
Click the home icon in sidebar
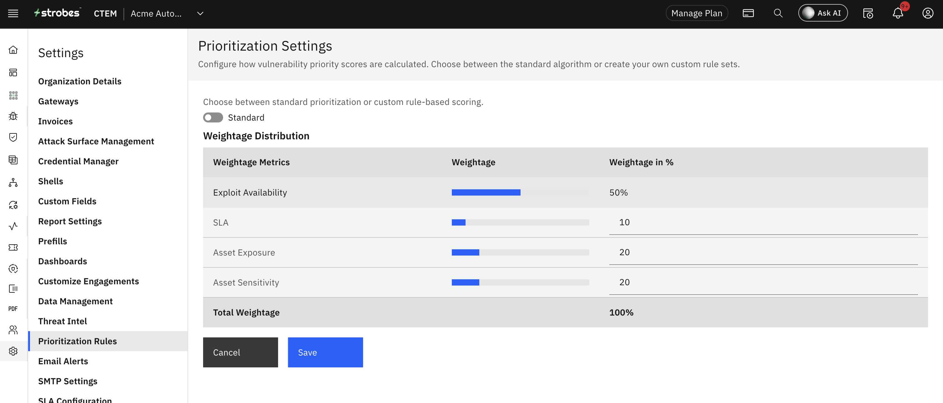[x=13, y=50]
